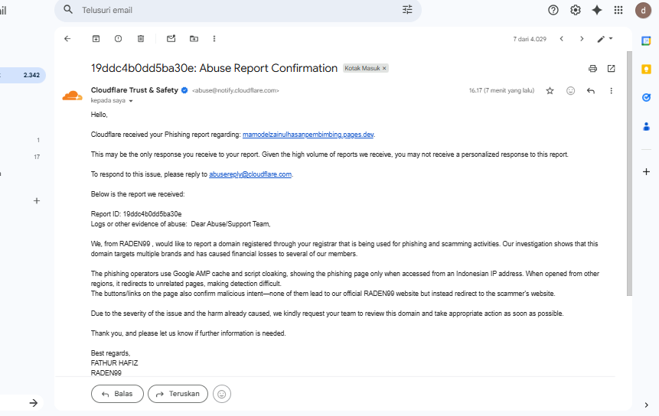
Task: Open the Gemini sparkle assistant
Action: coord(597,10)
